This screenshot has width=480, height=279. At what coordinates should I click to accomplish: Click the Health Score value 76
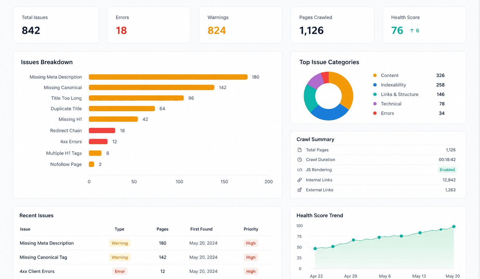click(397, 31)
